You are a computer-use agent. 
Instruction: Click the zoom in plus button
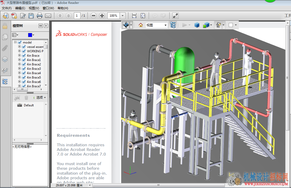point(102,16)
